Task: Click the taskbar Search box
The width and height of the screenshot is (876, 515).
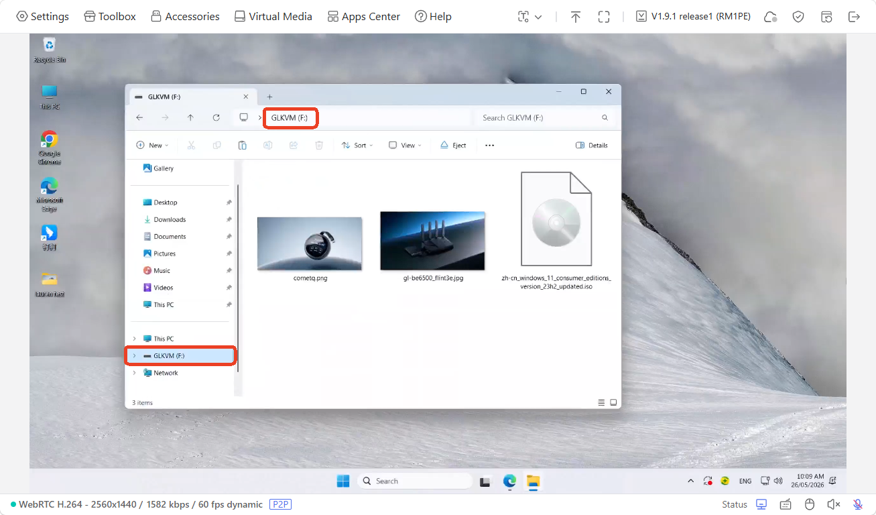Action: (x=415, y=481)
